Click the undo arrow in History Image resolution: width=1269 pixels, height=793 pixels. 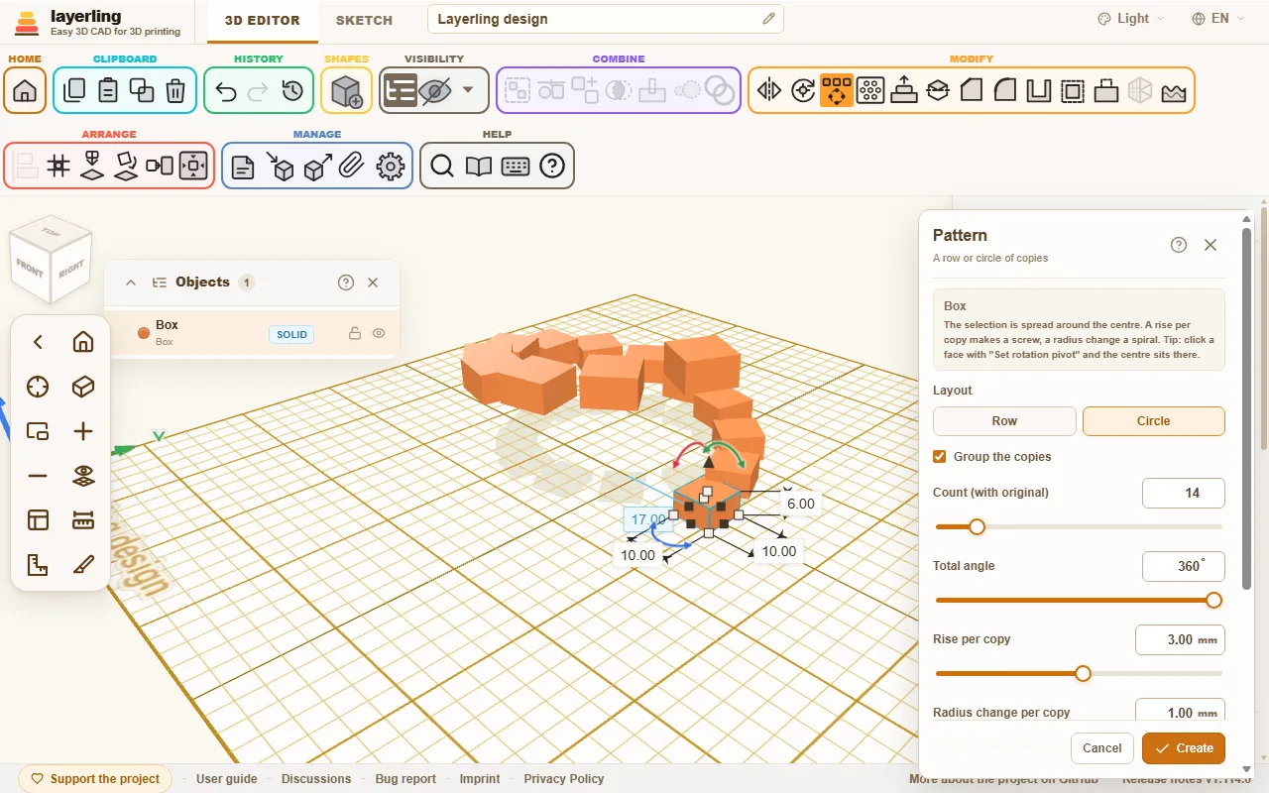[225, 91]
